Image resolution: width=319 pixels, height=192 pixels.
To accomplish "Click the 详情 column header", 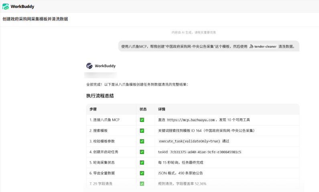I will click(x=162, y=109).
